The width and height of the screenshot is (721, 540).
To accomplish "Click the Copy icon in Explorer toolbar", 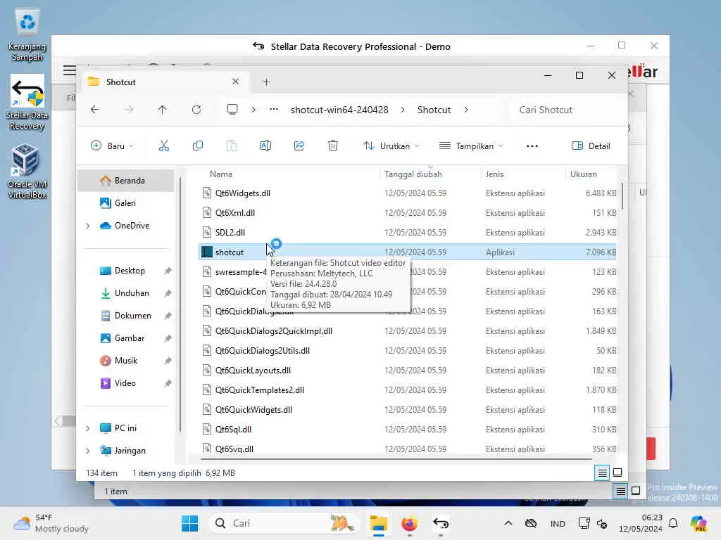I will 198,146.
